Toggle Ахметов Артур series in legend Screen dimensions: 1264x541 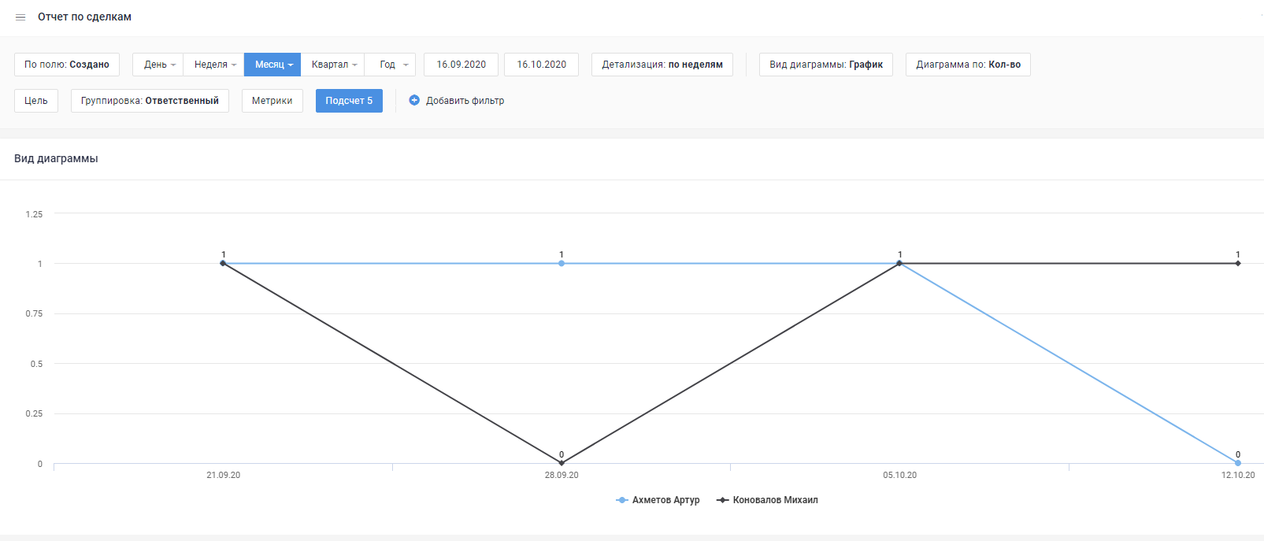pyautogui.click(x=658, y=500)
